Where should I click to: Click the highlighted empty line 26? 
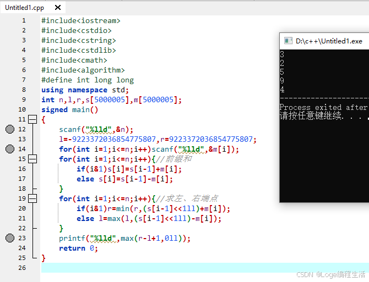(205, 268)
